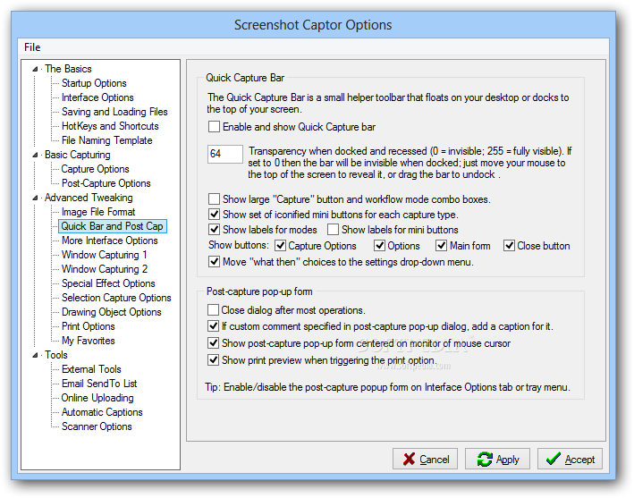Click the red X icon on Cancel

click(x=409, y=459)
